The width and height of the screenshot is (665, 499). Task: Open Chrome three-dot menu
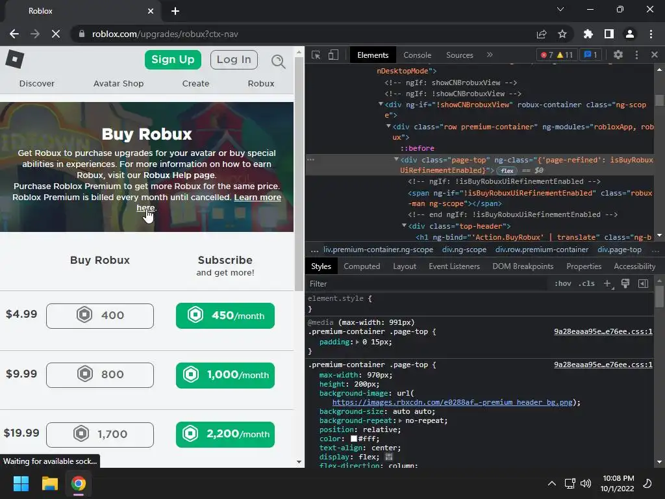coord(651,34)
